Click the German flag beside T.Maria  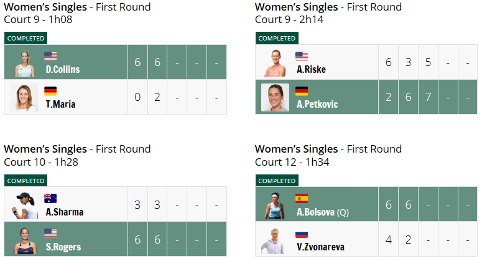click(50, 91)
